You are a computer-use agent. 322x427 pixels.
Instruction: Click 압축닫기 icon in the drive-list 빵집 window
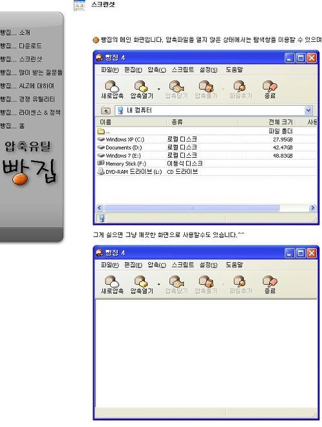(176, 86)
